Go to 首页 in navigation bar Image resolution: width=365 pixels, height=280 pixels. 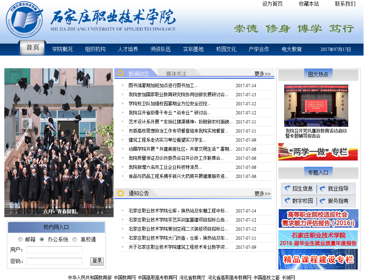point(33,48)
